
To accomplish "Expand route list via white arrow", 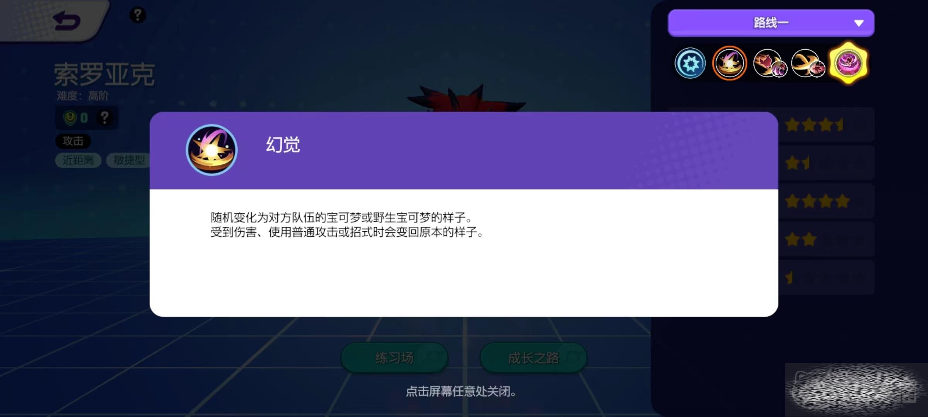I will [859, 23].
